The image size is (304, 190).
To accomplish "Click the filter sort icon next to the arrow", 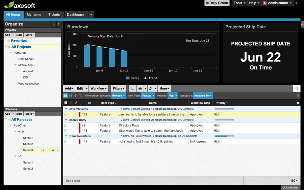I will pos(81,96).
